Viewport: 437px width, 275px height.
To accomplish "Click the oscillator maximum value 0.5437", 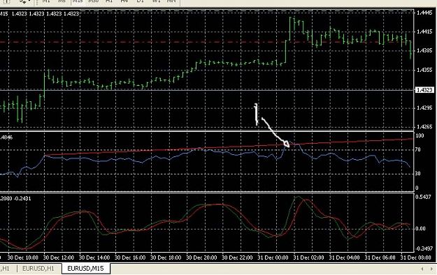I will tap(423, 197).
